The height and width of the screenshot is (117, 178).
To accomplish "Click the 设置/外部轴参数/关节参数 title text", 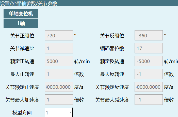I will click(x=29, y=3).
